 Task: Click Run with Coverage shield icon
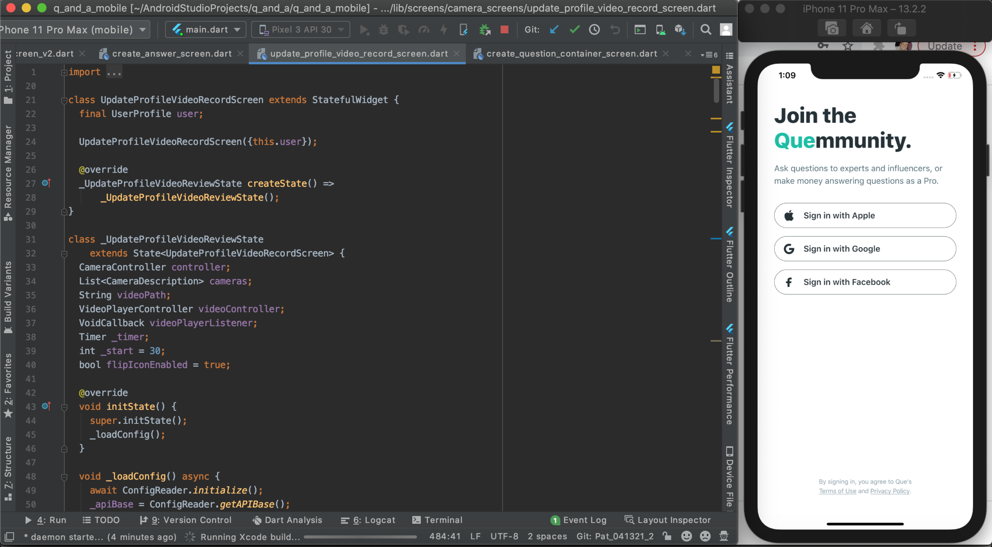click(x=404, y=30)
